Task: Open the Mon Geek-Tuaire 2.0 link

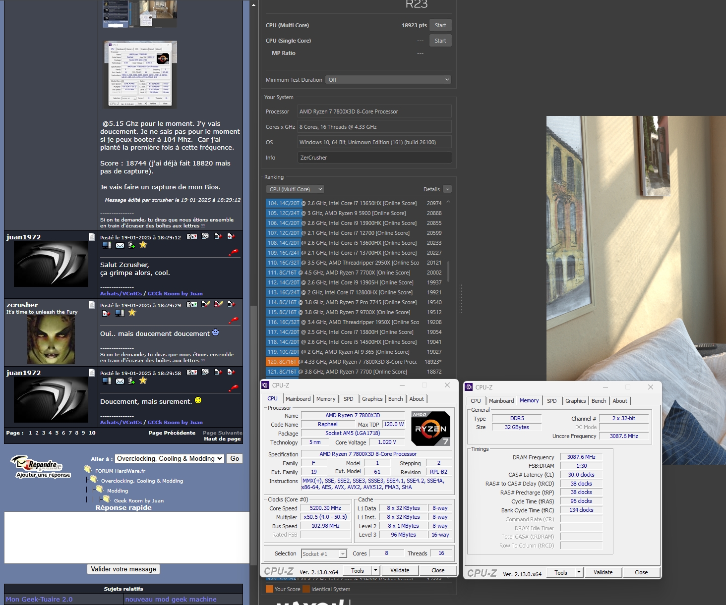Action: pyautogui.click(x=39, y=599)
